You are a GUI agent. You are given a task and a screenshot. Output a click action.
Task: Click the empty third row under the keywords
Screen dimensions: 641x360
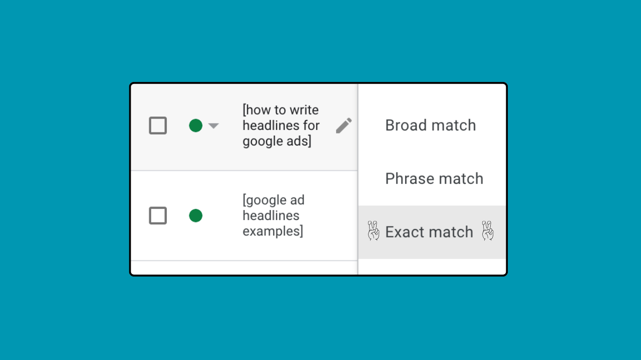click(x=244, y=267)
